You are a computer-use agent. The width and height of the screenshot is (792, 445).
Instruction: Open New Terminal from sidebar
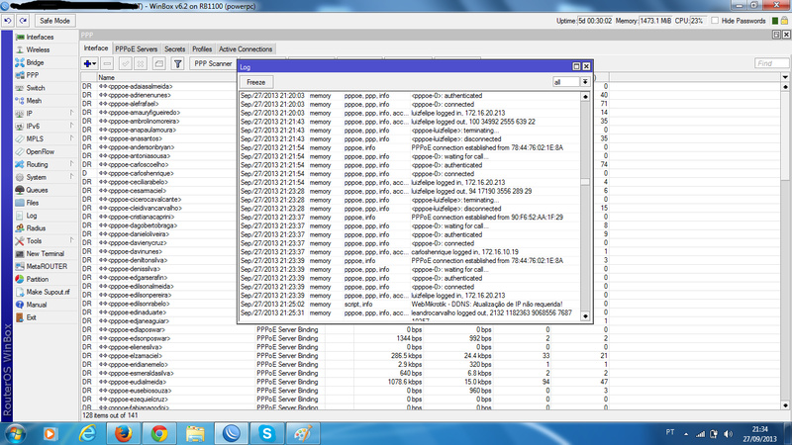(45, 254)
